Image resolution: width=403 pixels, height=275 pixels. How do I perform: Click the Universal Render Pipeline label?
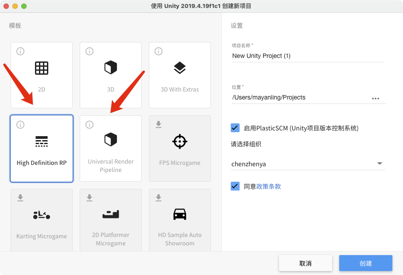(111, 166)
